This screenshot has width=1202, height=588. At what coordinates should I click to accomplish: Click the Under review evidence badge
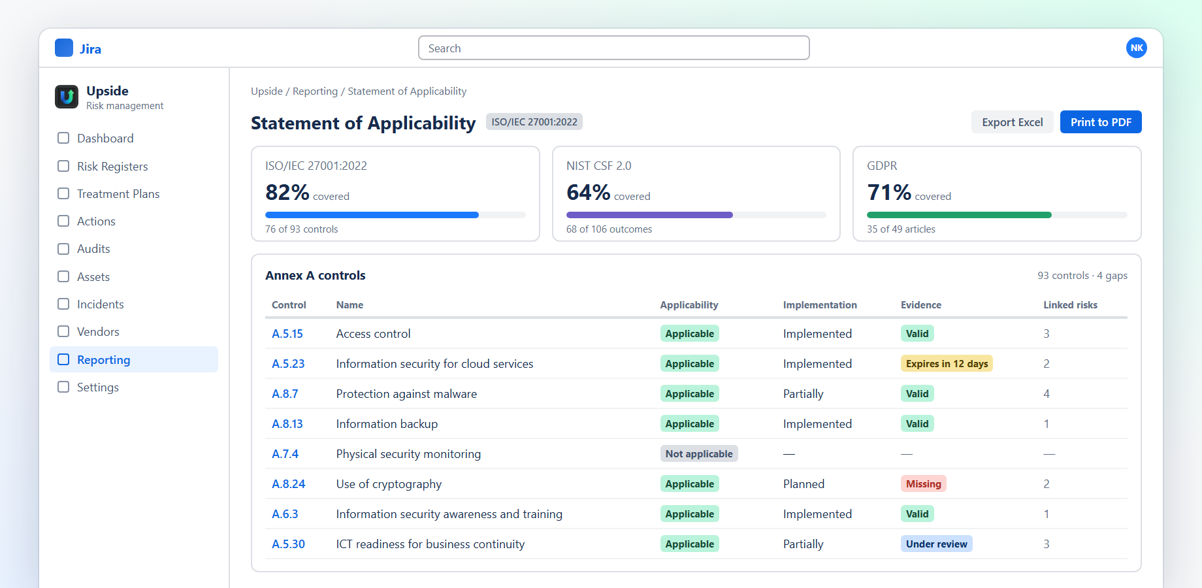click(937, 544)
